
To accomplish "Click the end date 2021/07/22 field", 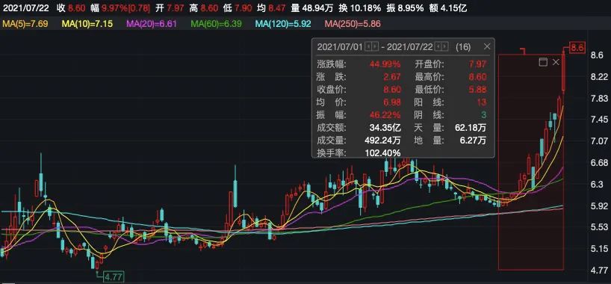I will (x=410, y=47).
